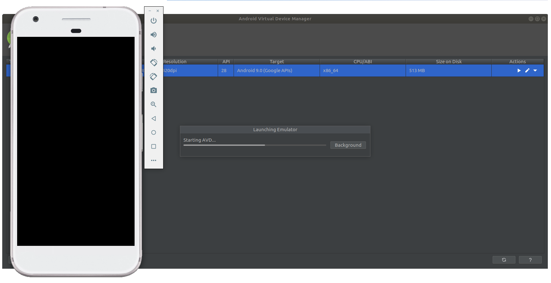Open the AVD actions dropdown arrow
551x283 pixels.
[x=535, y=71]
